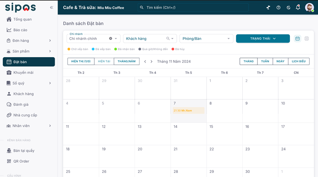Click the Khách hàng person icon
The height and width of the screenshot is (177, 318).
coord(9,94)
